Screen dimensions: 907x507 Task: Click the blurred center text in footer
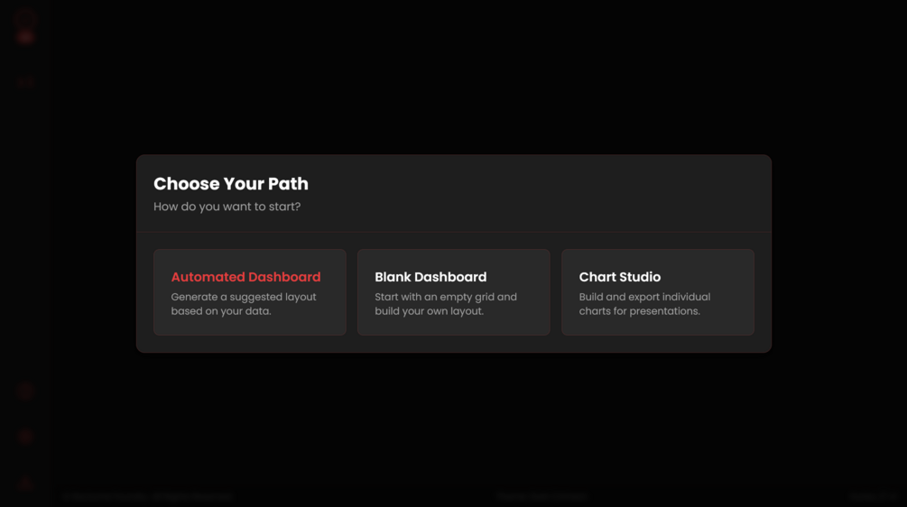[x=541, y=496]
